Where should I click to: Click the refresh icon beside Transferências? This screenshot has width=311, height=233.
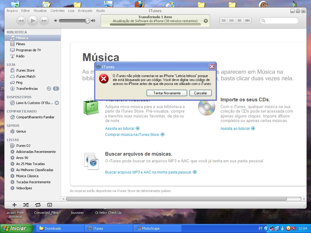[x=49, y=89]
